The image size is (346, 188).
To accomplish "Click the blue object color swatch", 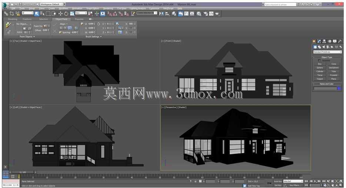I will (x=339, y=88).
